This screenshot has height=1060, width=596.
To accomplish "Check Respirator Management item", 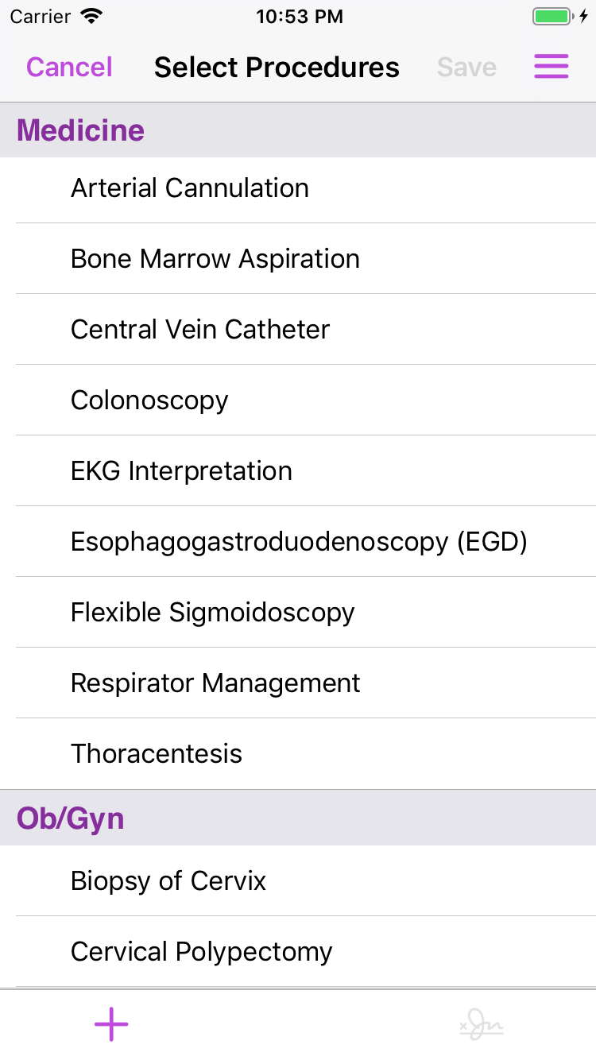I will pos(215,683).
